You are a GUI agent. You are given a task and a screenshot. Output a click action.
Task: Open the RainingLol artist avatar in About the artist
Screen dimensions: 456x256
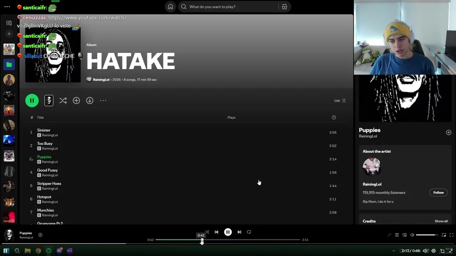point(372,167)
